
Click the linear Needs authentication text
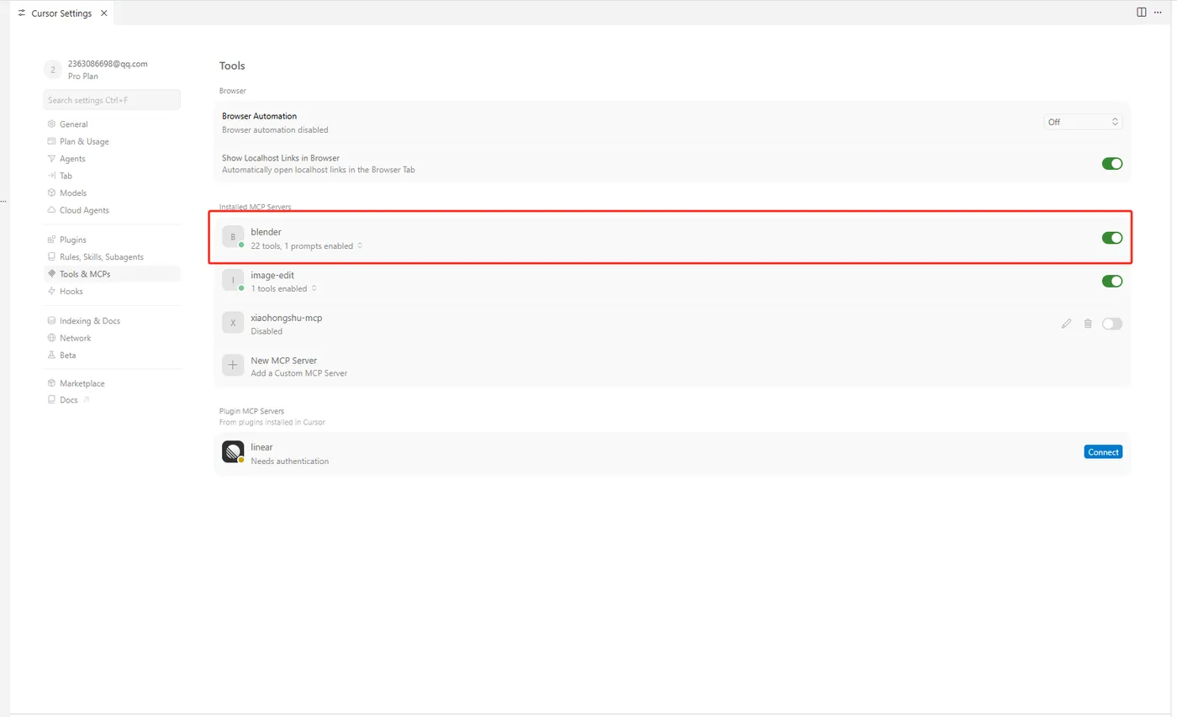point(290,461)
